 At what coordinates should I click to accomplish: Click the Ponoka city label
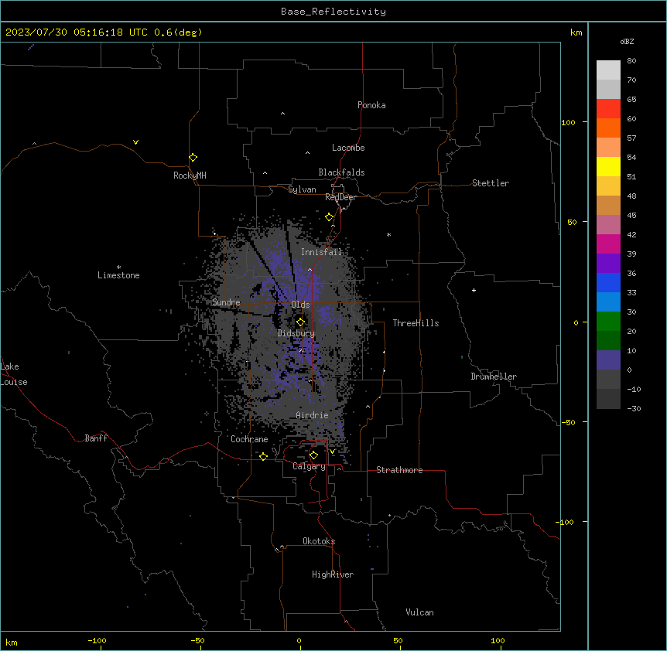point(371,105)
